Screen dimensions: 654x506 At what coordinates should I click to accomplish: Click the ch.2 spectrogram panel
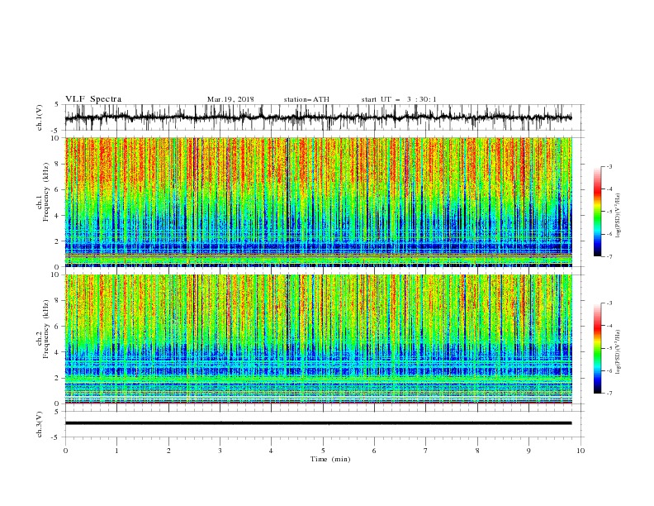(x=318, y=339)
